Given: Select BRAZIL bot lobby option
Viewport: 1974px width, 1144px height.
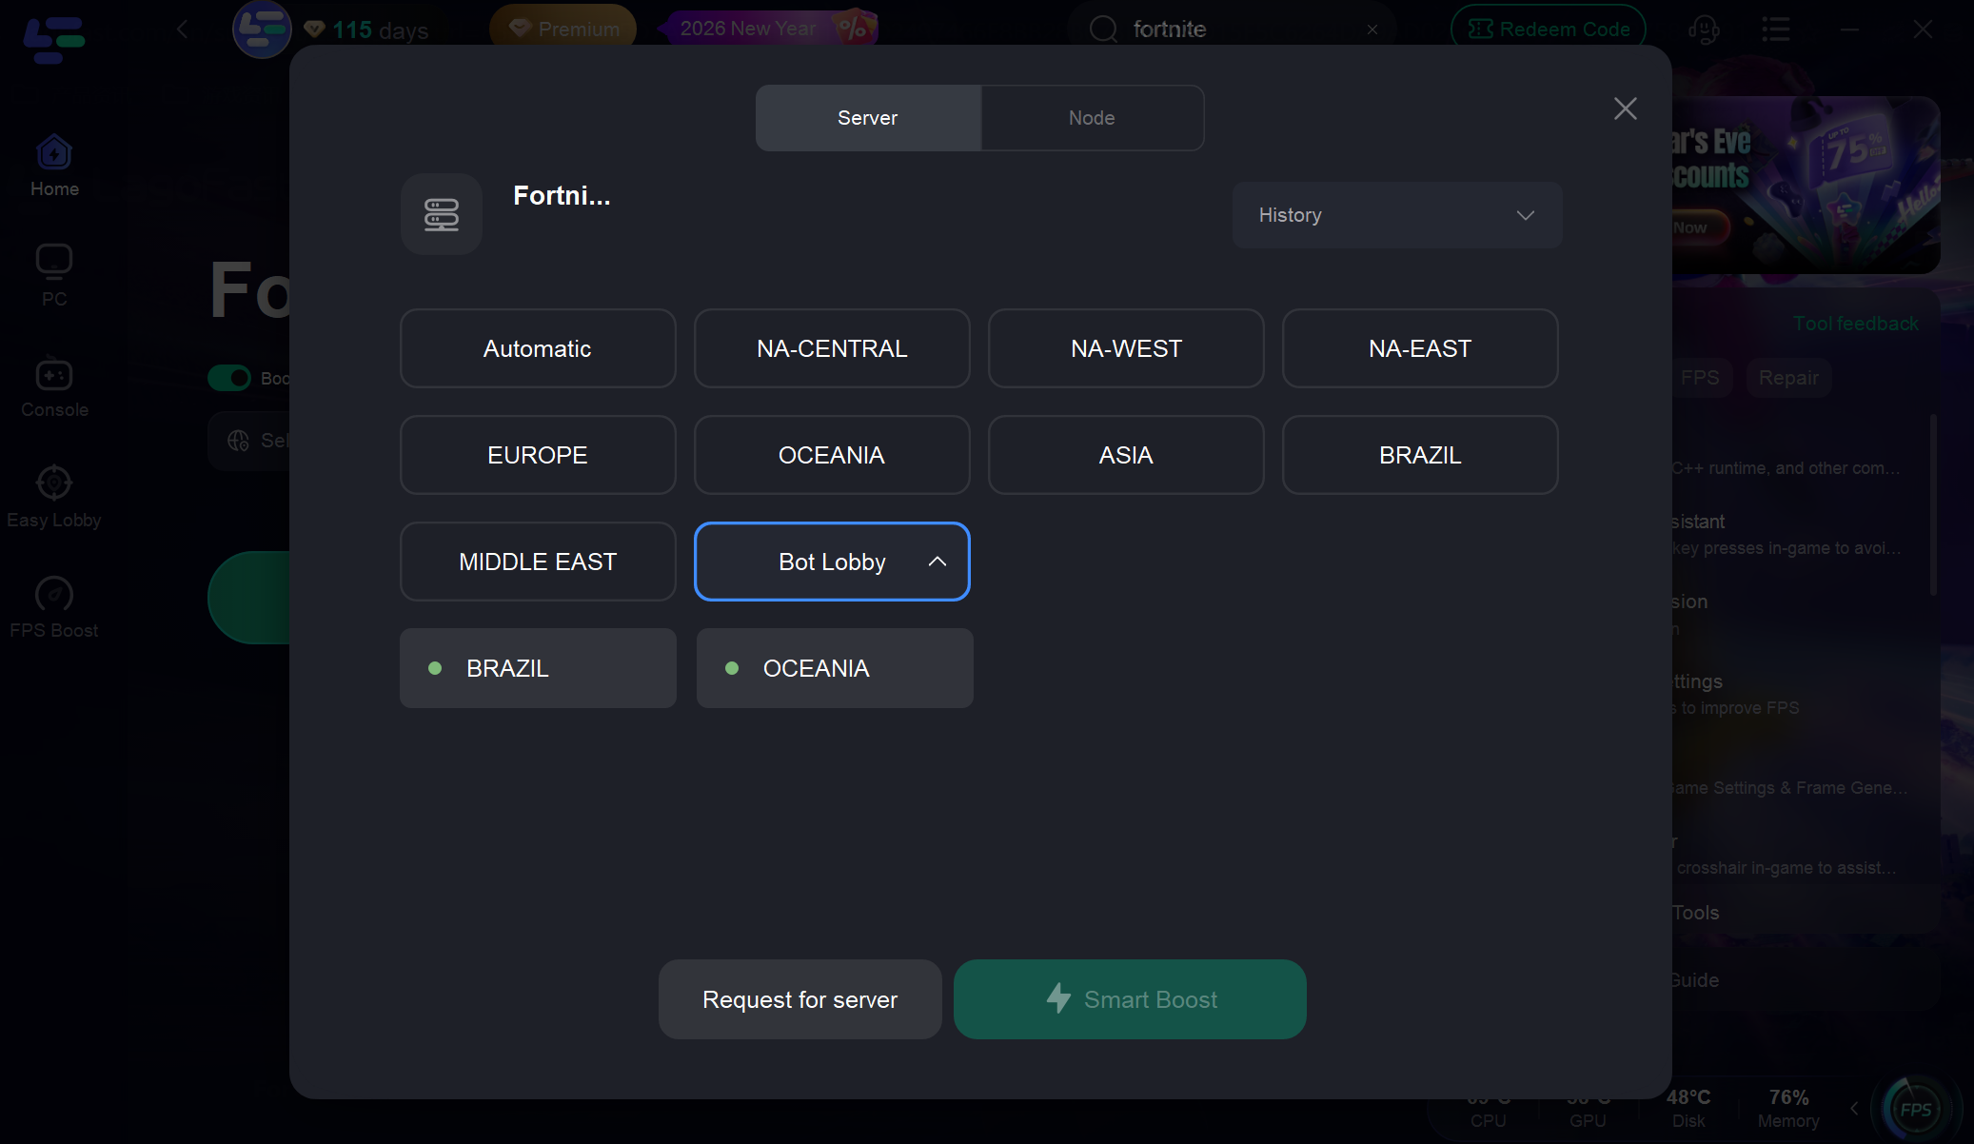Looking at the screenshot, I should pos(538,668).
